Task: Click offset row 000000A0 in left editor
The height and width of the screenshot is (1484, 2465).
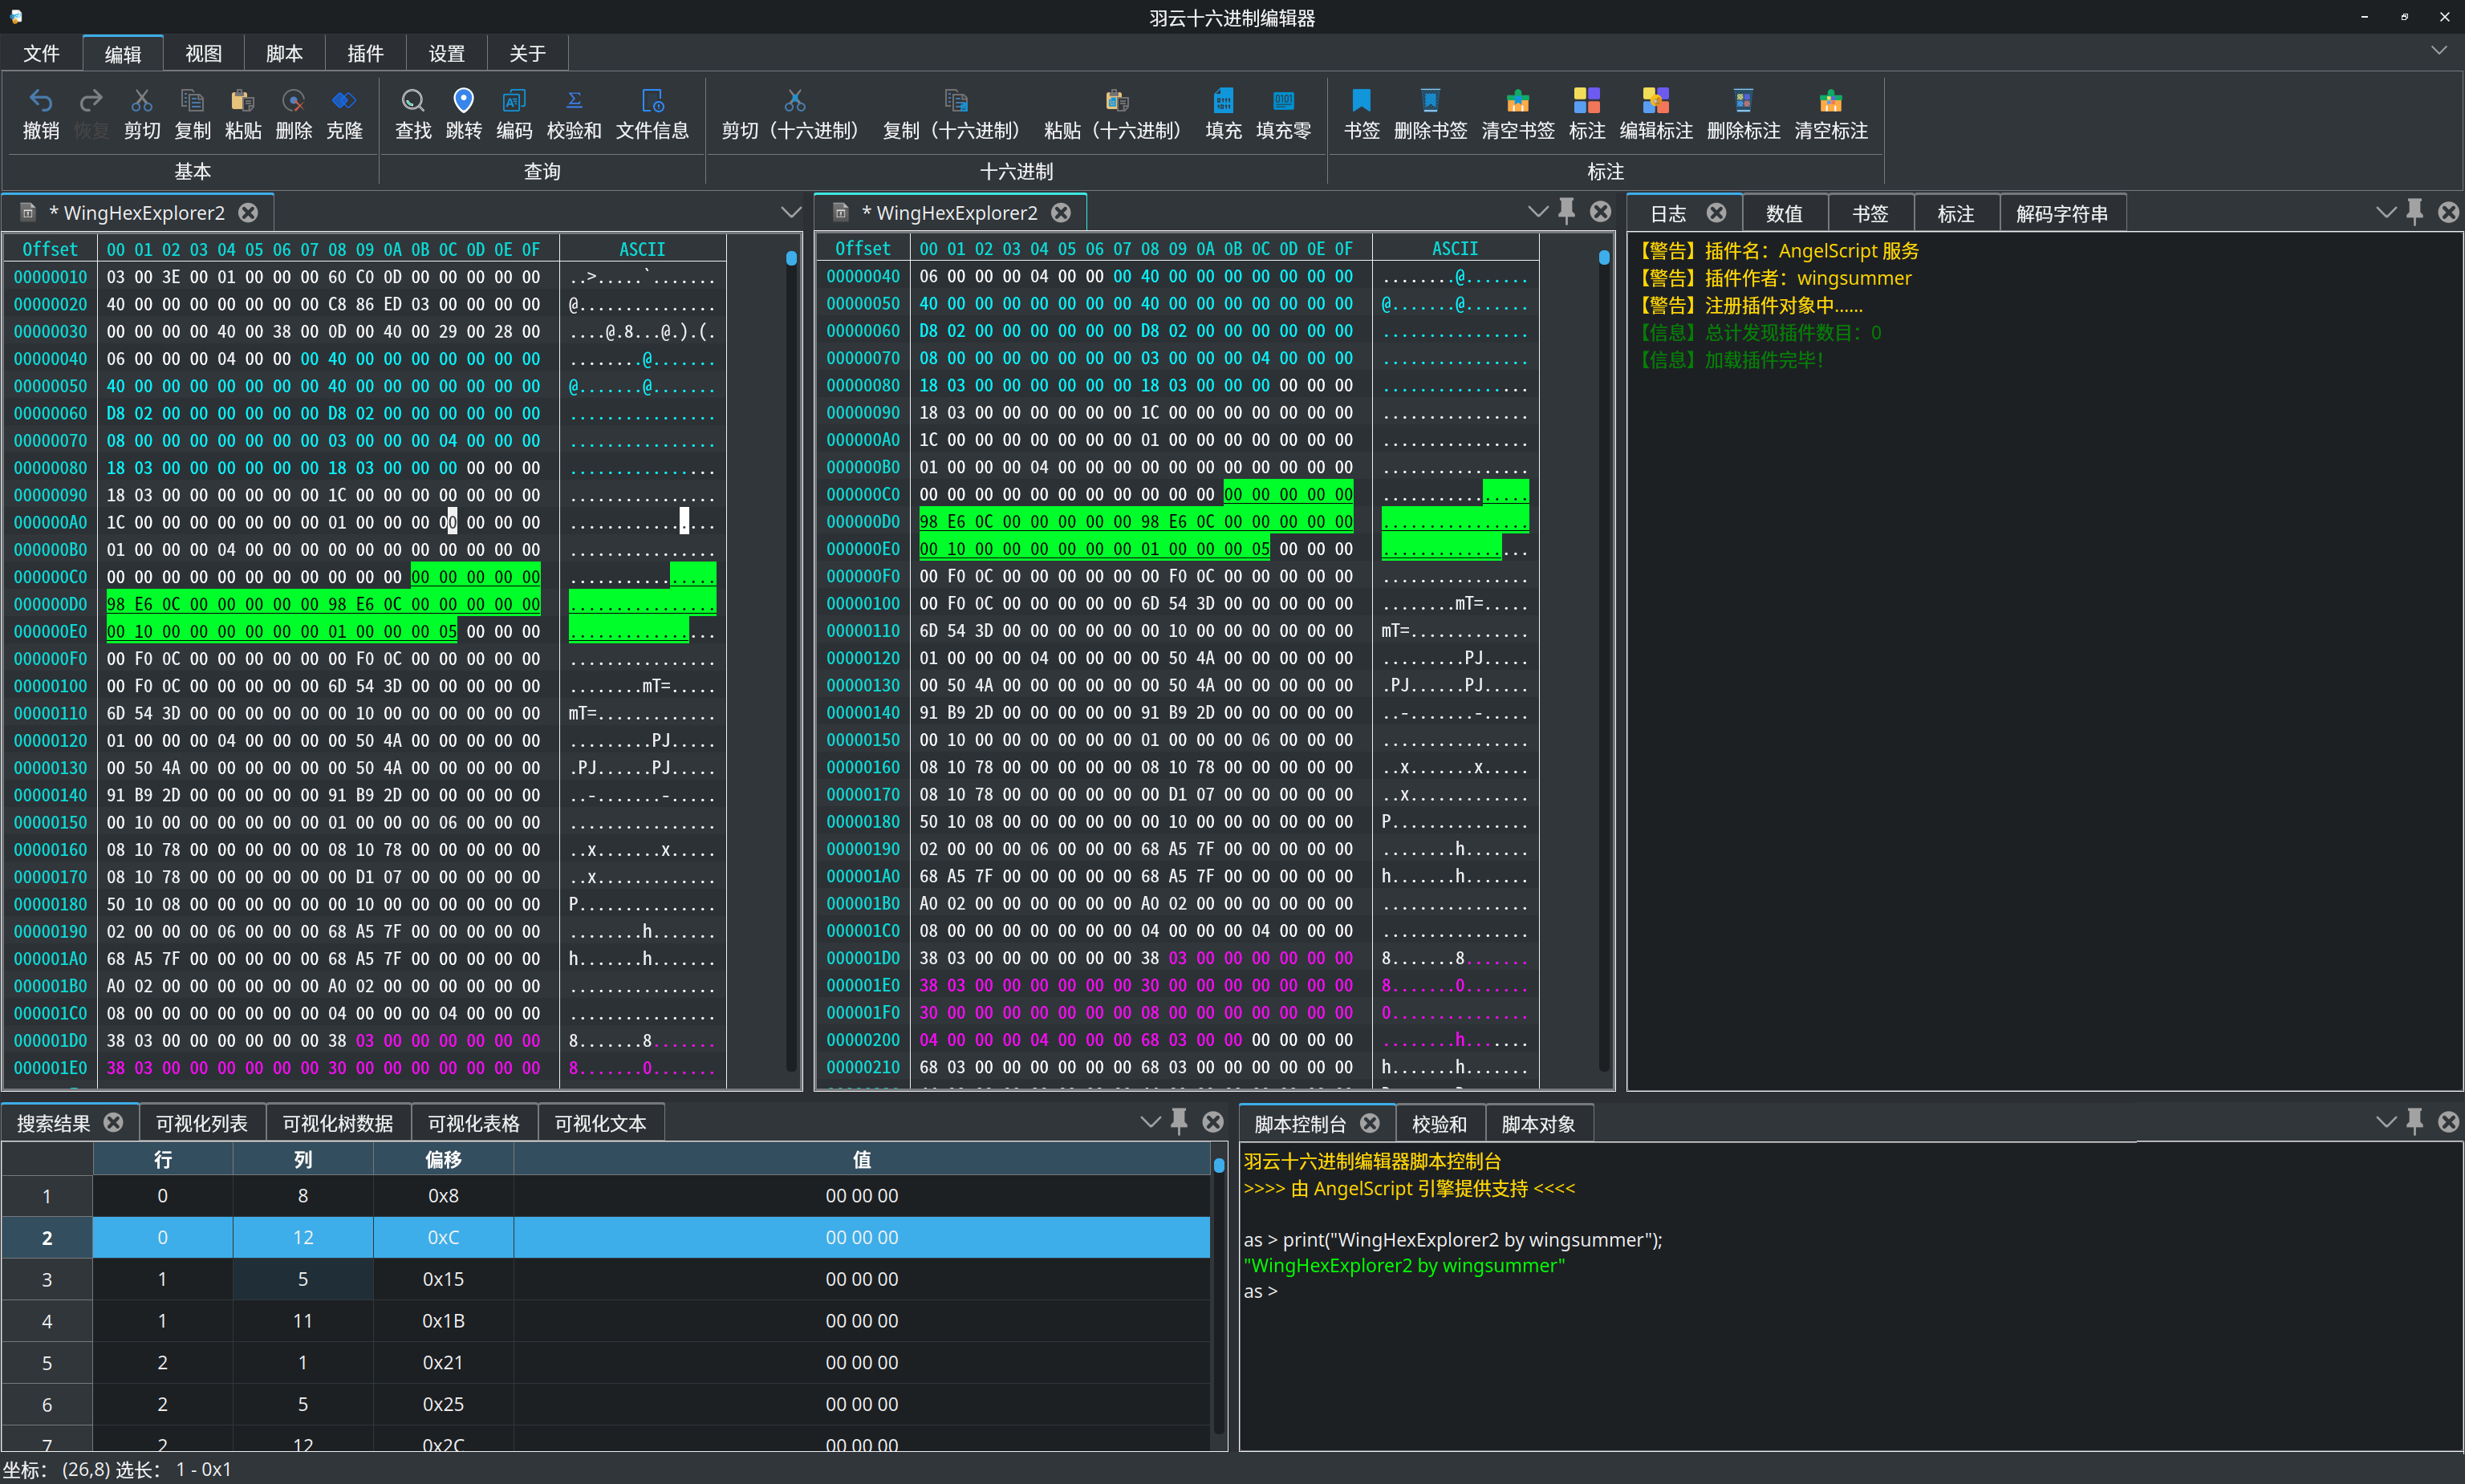Action: click(x=50, y=522)
